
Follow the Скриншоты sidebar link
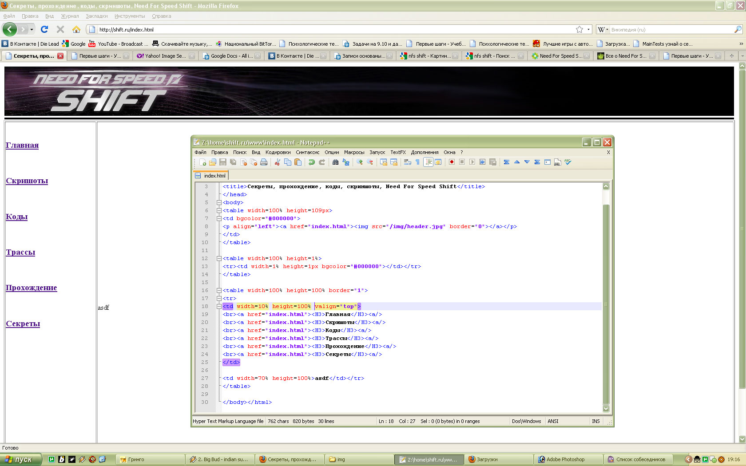tap(27, 181)
